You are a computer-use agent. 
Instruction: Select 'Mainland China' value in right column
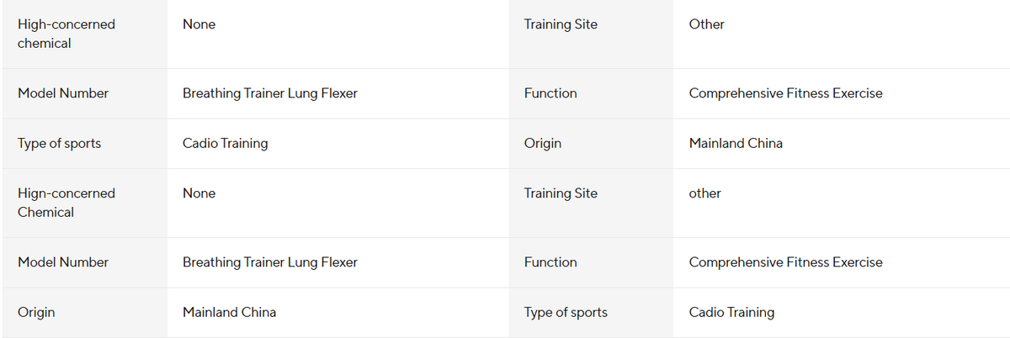coord(736,143)
